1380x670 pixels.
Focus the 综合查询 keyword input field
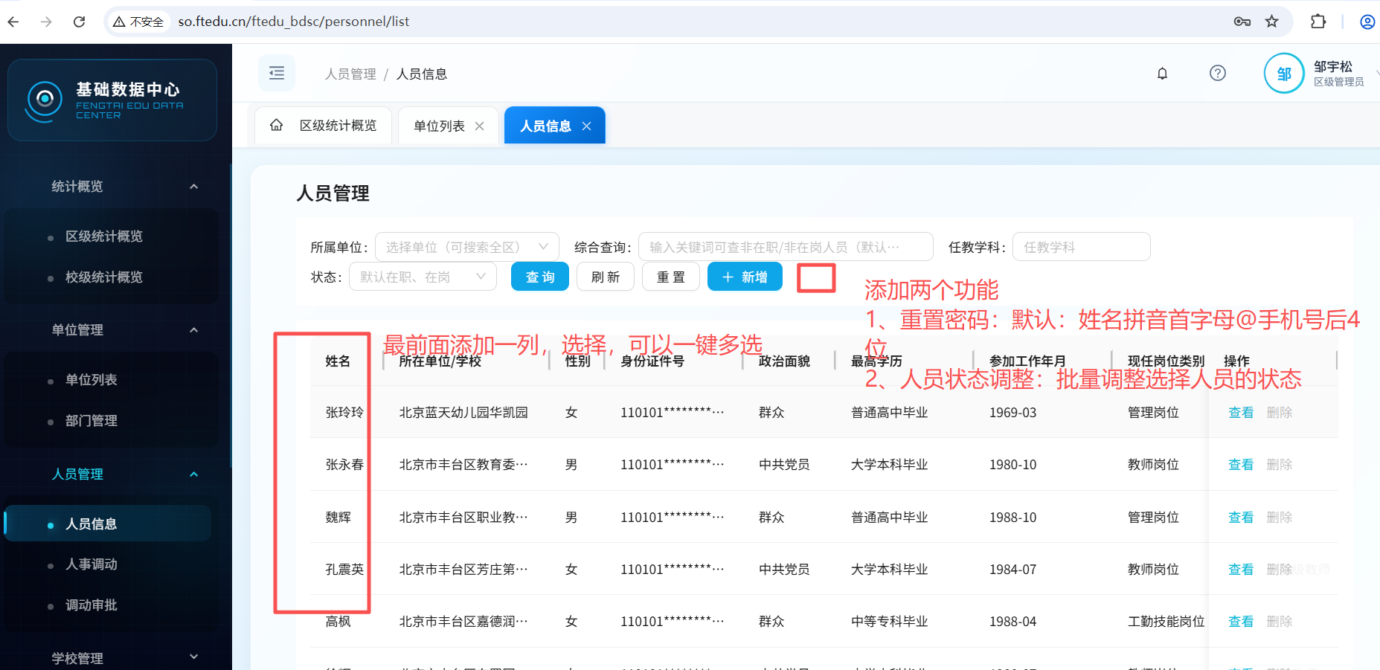784,247
